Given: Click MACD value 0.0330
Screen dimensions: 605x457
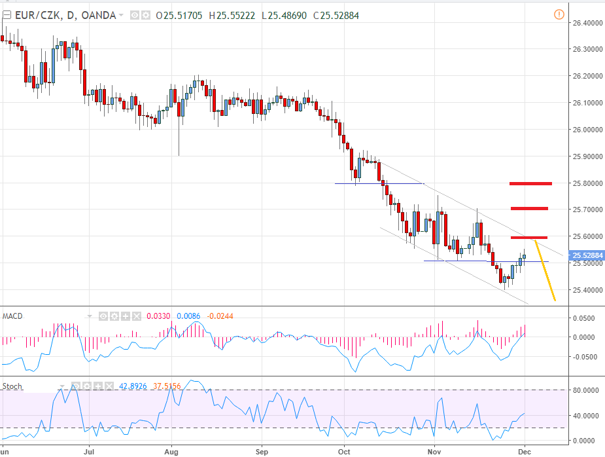Looking at the screenshot, I should [158, 316].
